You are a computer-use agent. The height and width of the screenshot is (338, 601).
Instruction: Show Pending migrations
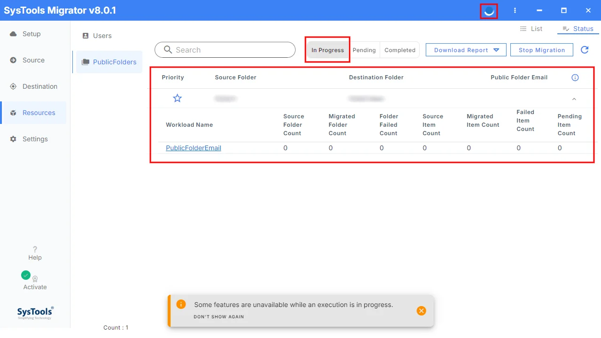click(364, 50)
